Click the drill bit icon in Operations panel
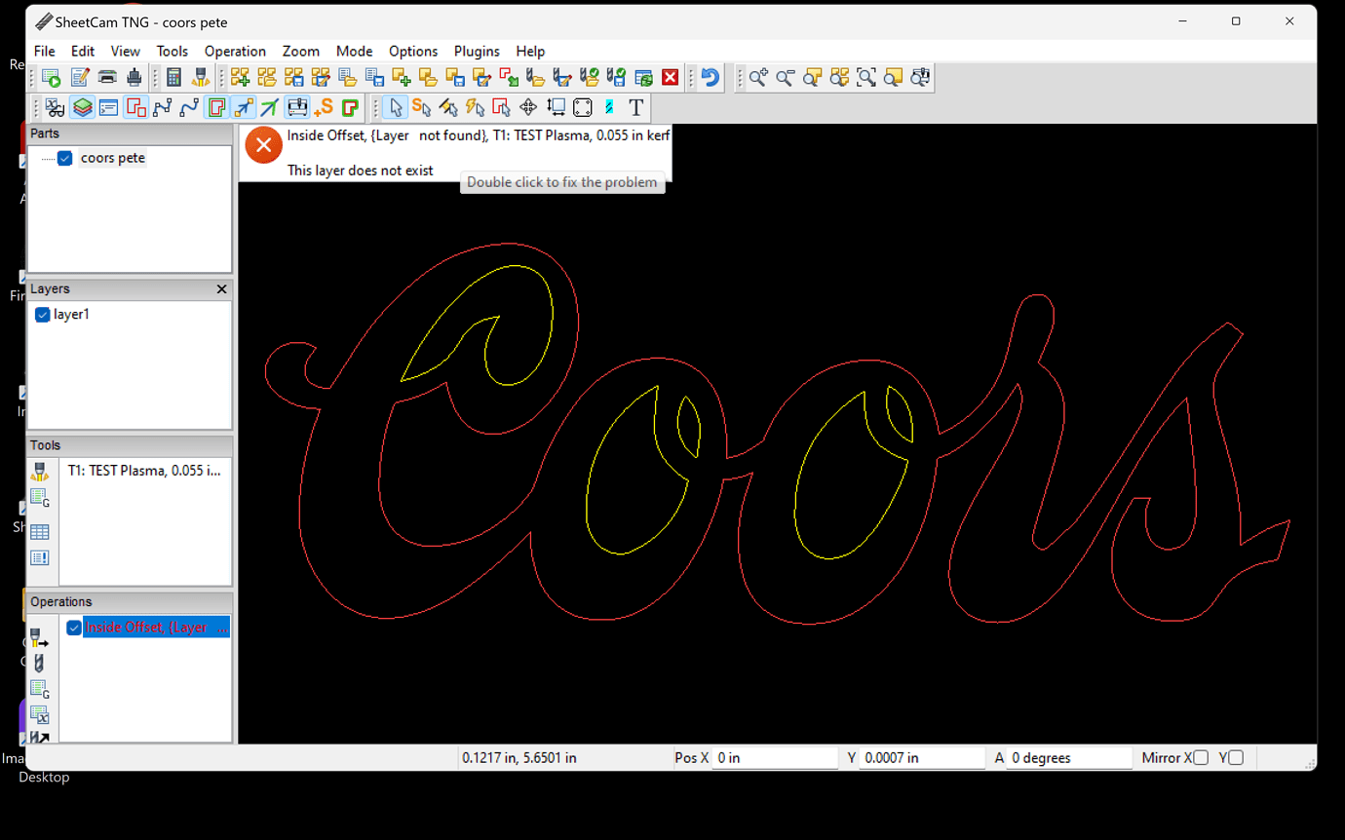The height and width of the screenshot is (840, 1345). click(x=40, y=664)
